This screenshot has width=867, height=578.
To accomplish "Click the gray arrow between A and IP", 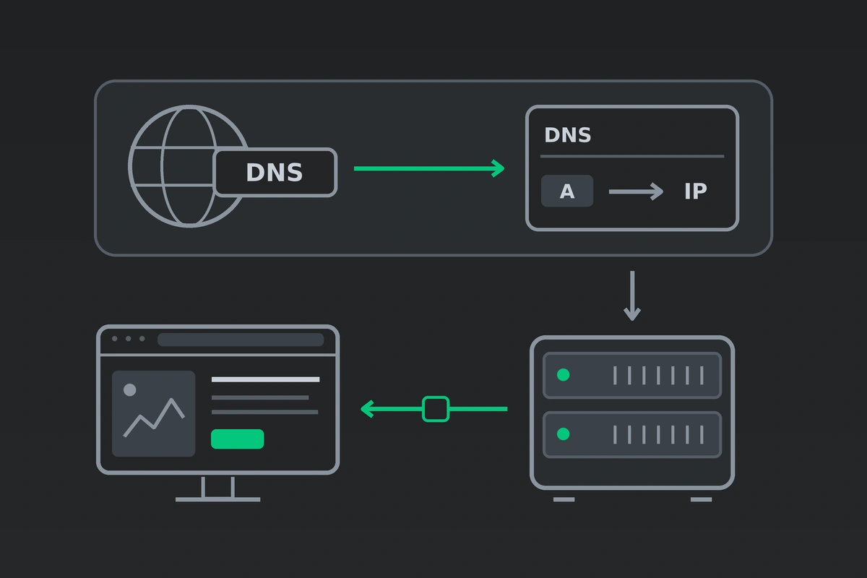I will [636, 191].
